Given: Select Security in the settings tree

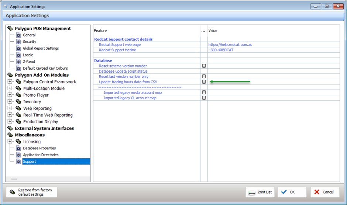Looking at the screenshot, I should click(30, 42).
